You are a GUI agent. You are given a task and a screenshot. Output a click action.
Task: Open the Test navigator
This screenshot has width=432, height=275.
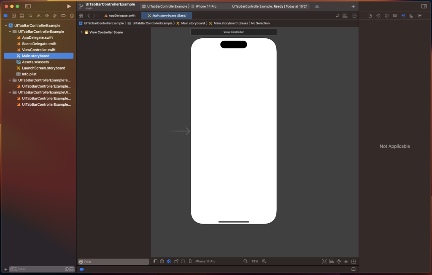(47, 16)
